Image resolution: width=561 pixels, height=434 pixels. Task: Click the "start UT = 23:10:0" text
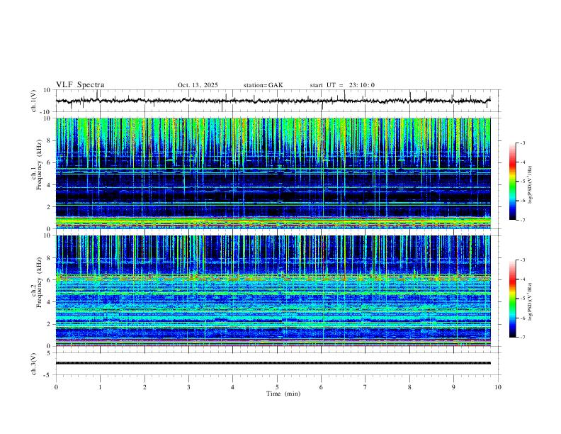342,85
